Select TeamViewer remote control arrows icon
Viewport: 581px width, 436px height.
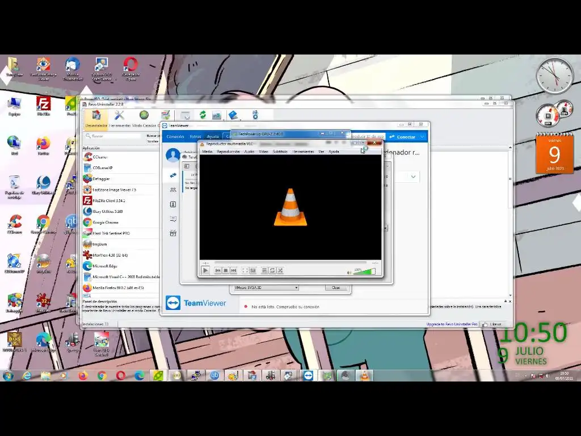173,175
